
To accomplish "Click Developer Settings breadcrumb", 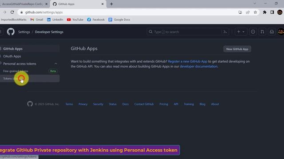I will coord(49,32).
